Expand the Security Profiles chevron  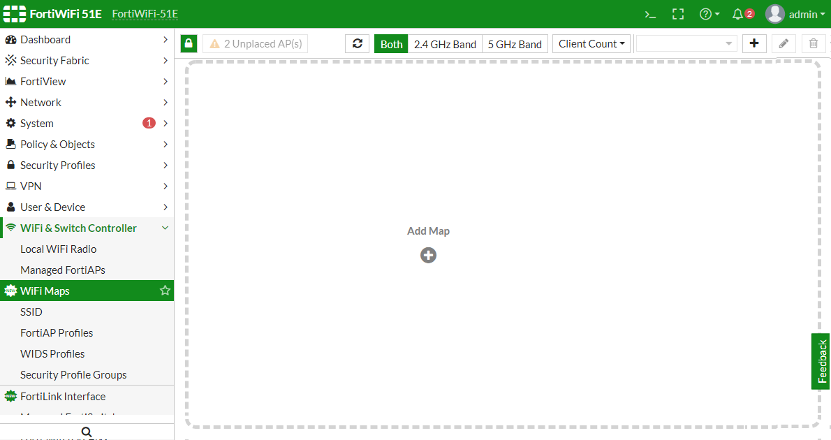(166, 165)
